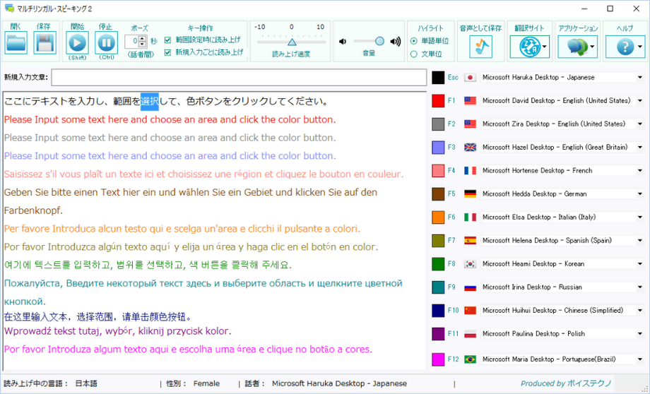Viewport: 650px width, 394px height.
Task: Click the magenta F12 color button
Action: 438,359
